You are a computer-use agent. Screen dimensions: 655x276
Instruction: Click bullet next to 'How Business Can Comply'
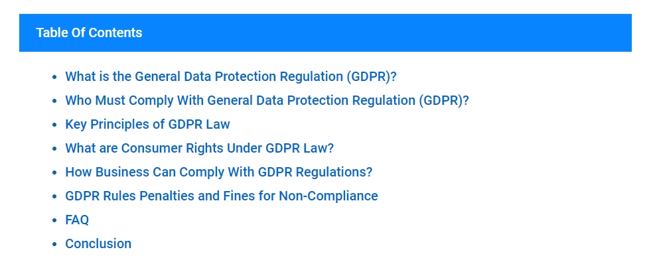[54, 172]
